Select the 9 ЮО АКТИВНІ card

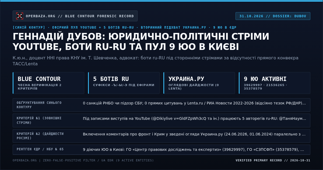coord(275,83)
